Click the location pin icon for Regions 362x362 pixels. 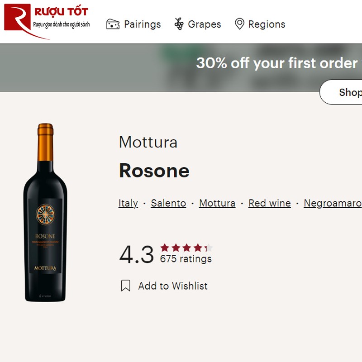(240, 23)
